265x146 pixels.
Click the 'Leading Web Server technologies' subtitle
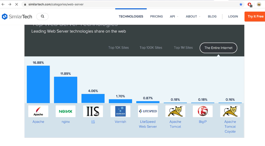click(79, 31)
